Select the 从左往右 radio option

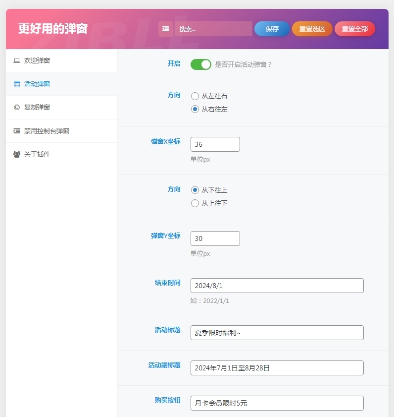click(195, 96)
